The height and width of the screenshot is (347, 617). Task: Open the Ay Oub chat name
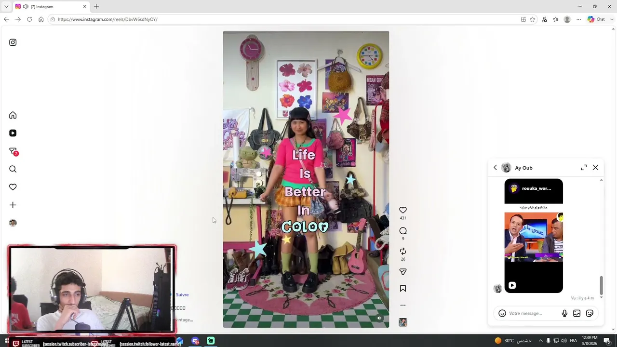[523, 168]
